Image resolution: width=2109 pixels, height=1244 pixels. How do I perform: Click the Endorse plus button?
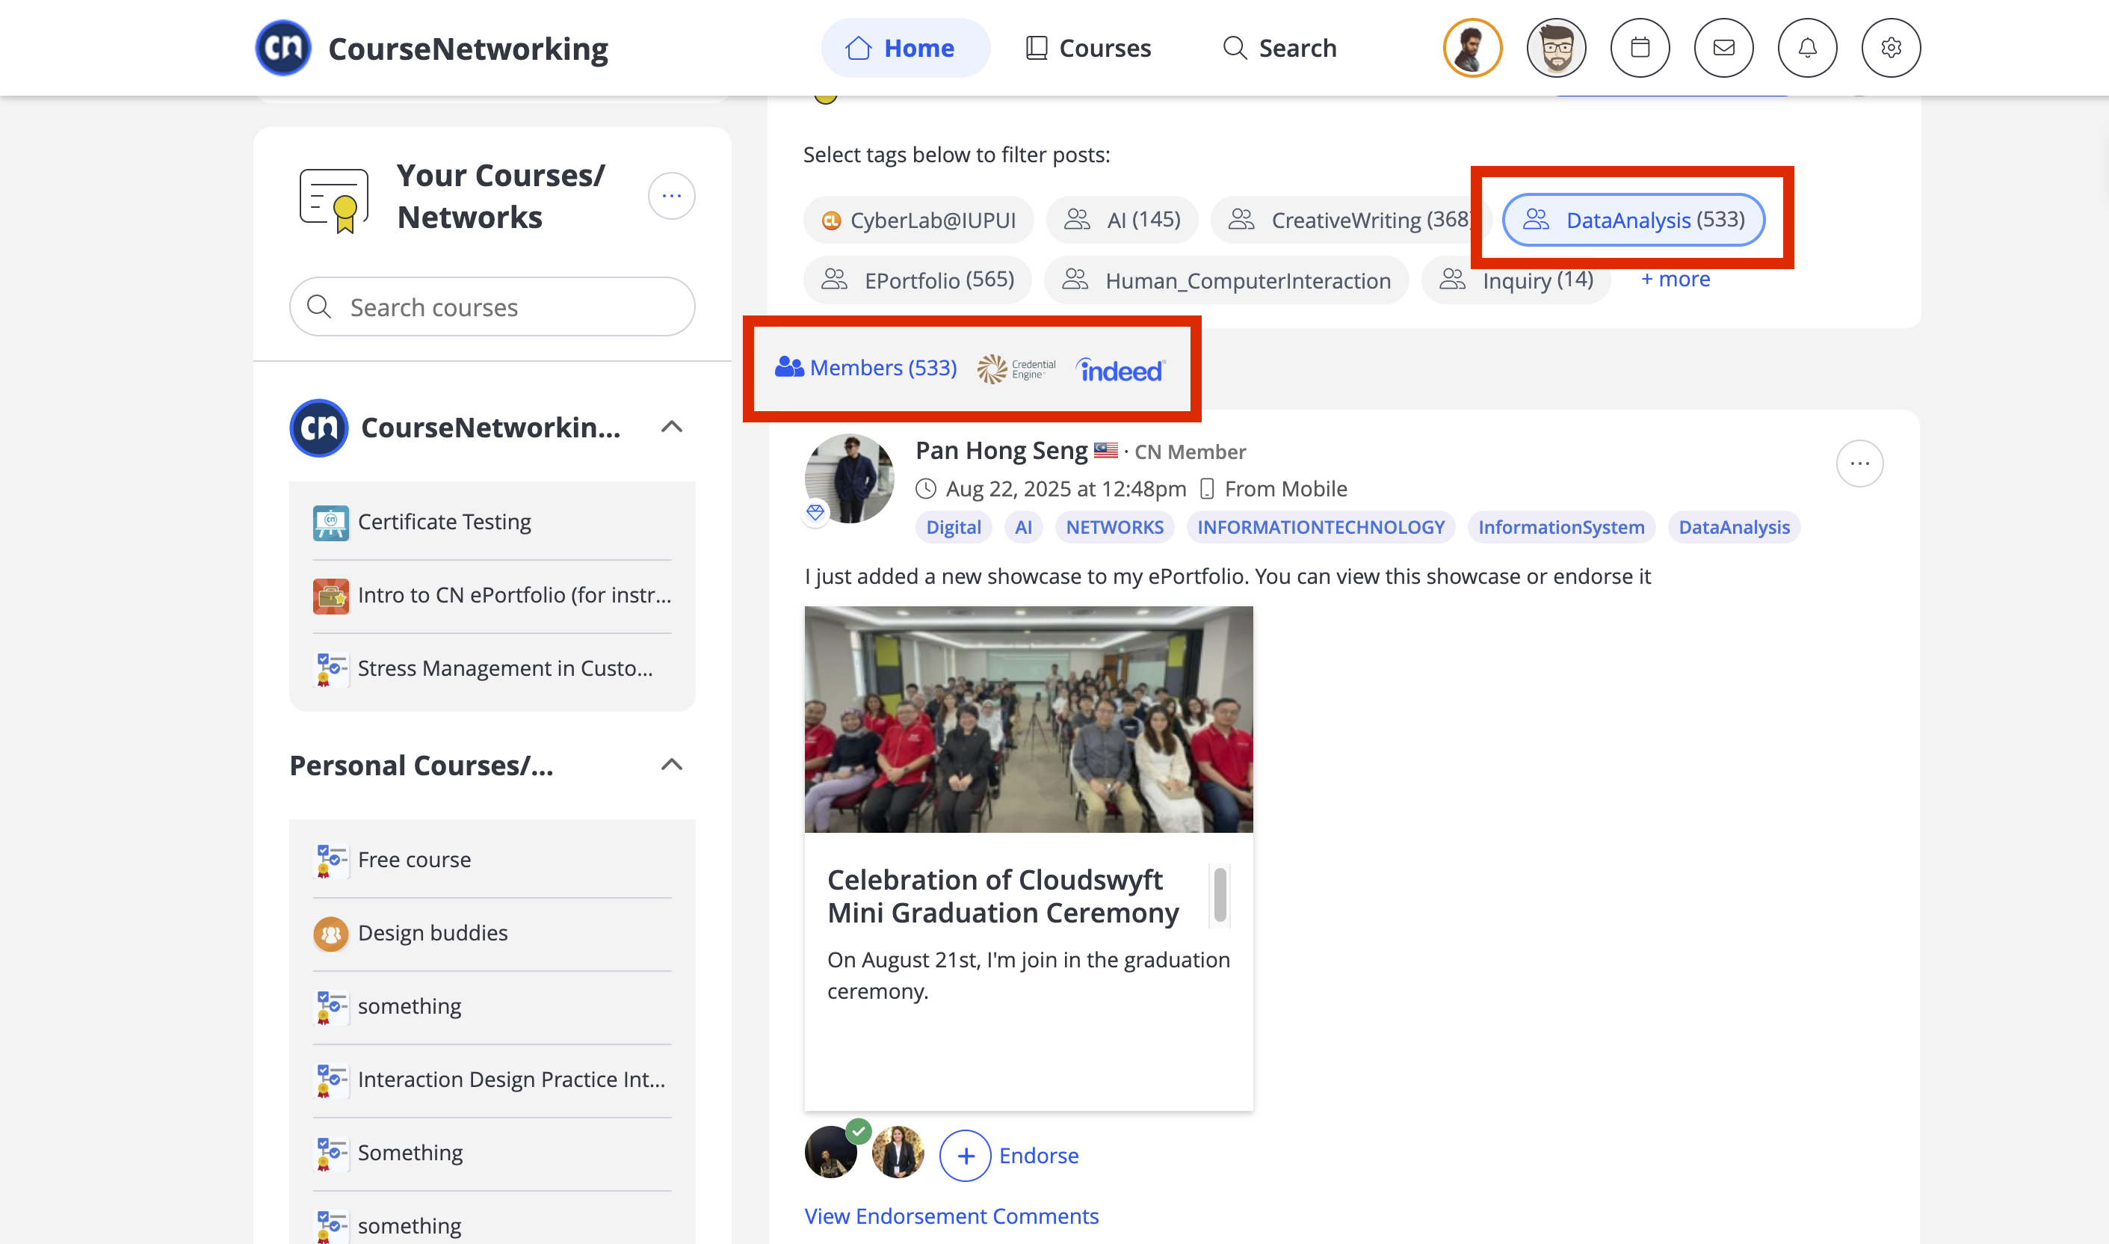point(966,1156)
